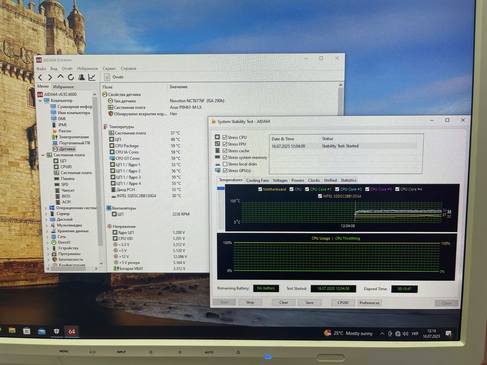Switch to Избранное panel tab
Screen dimensions: 487x365
63,87
